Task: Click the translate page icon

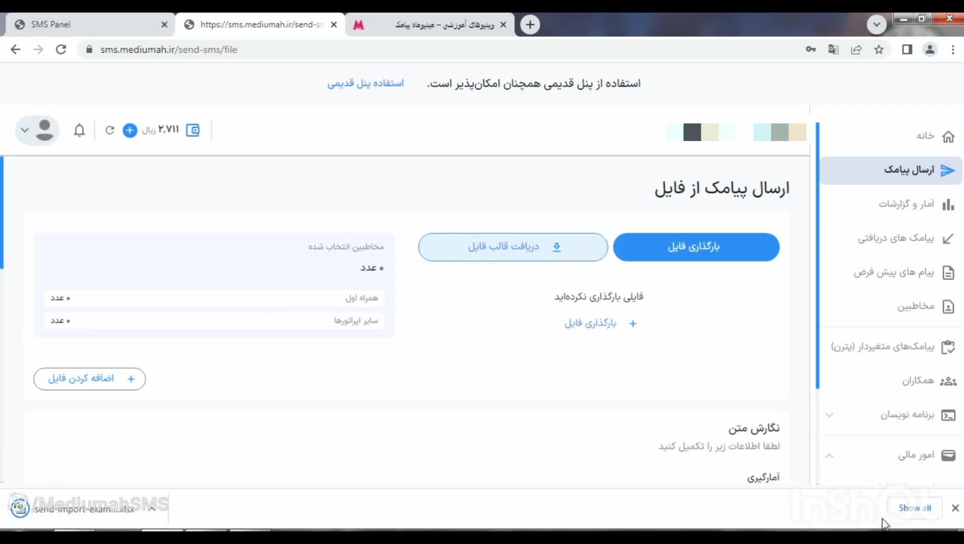Action: pyautogui.click(x=833, y=49)
